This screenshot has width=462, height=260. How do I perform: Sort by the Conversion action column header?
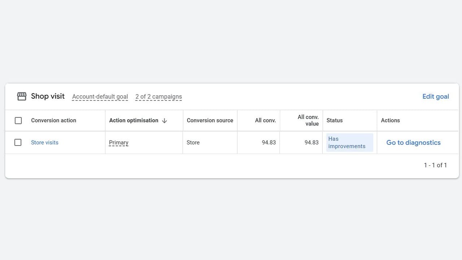coord(53,121)
